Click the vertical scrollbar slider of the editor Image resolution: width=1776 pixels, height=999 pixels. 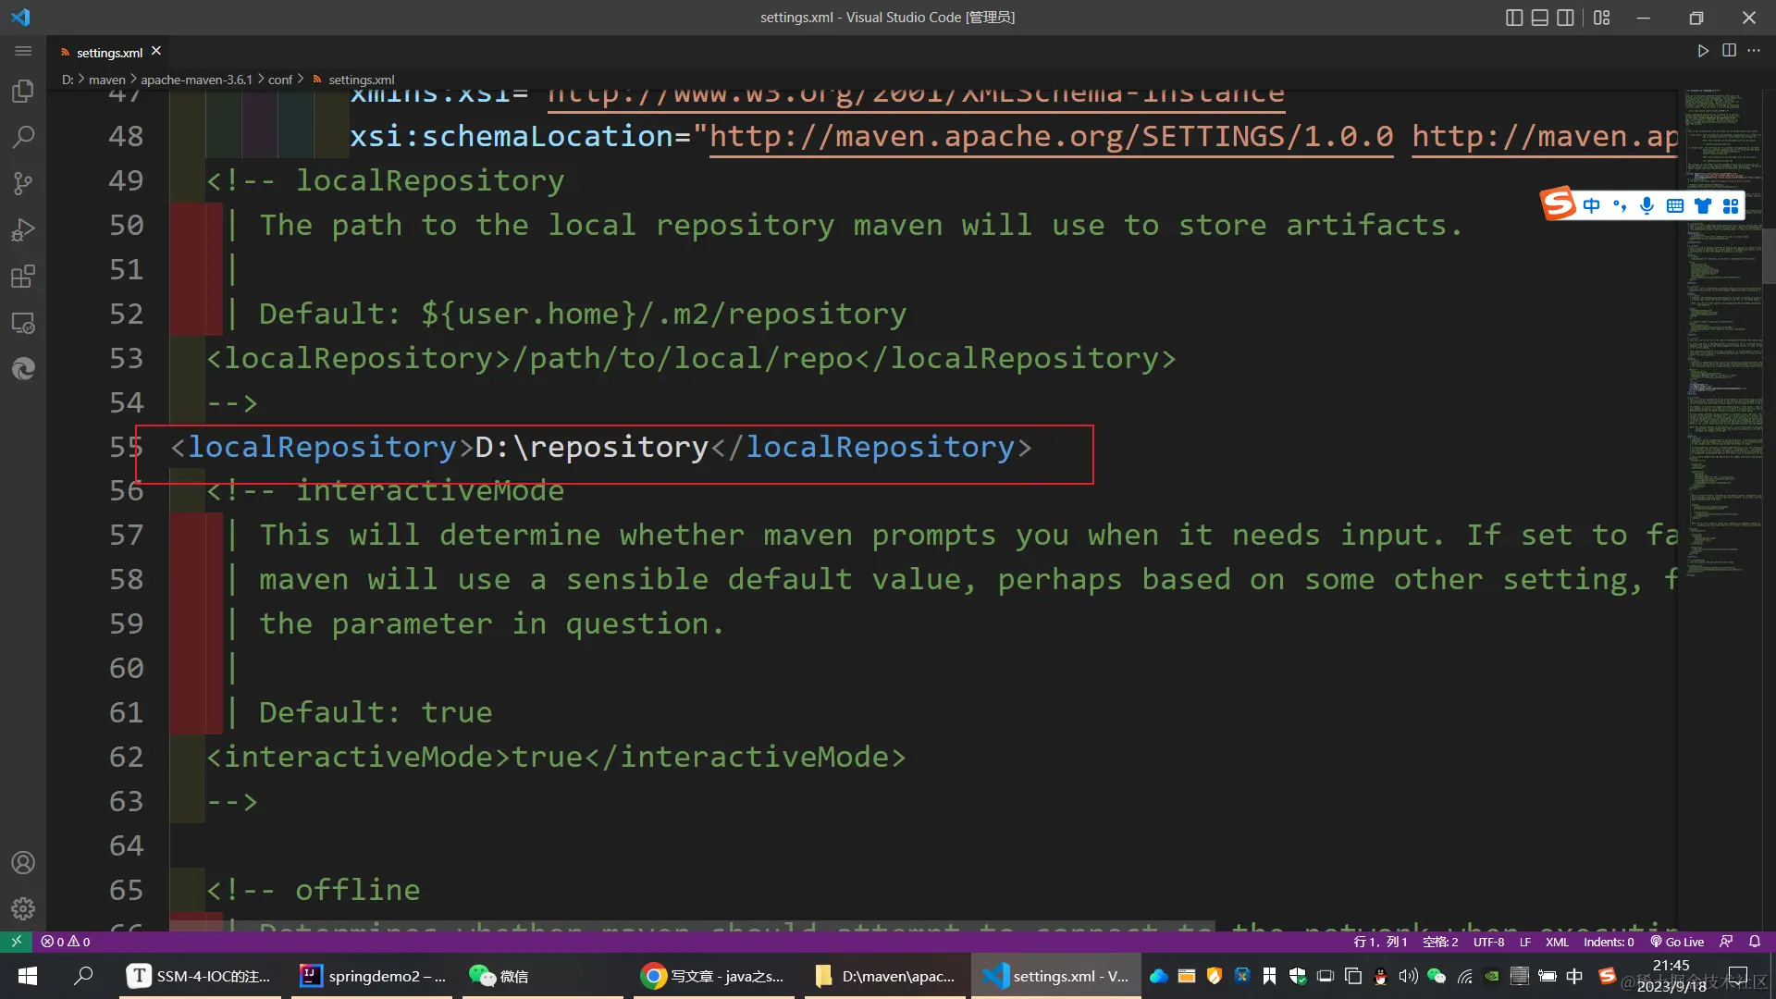pos(1769,254)
